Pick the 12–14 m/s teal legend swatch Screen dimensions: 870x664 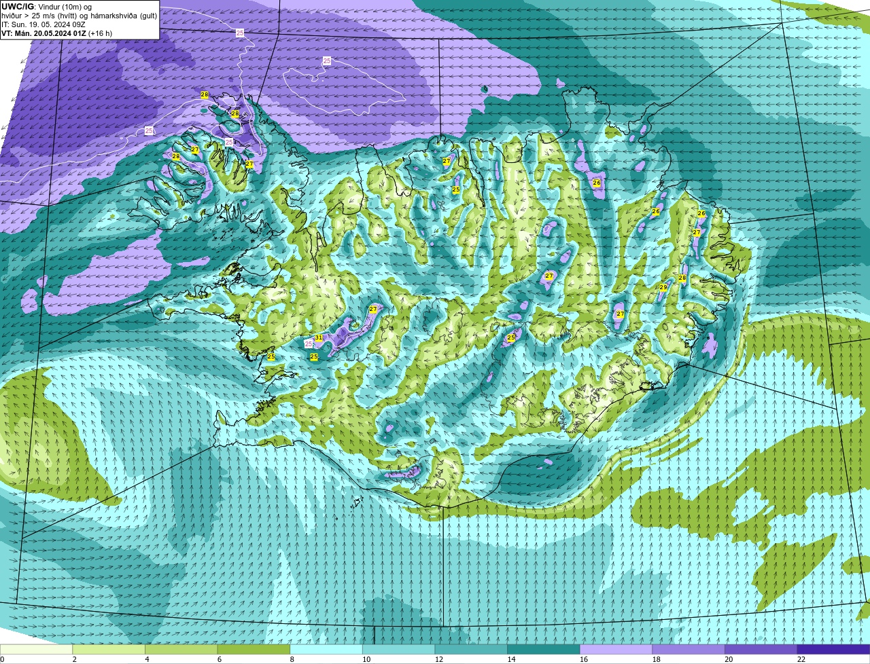[x=471, y=649]
